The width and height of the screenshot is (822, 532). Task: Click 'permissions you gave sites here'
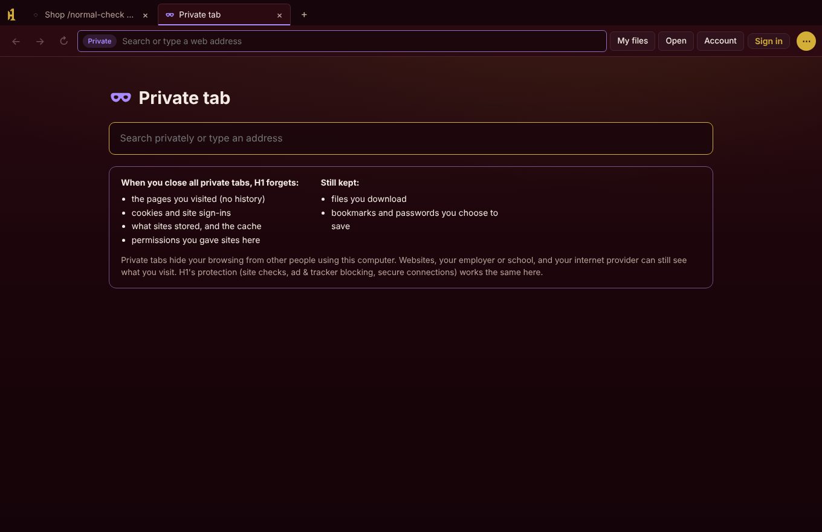(x=196, y=240)
